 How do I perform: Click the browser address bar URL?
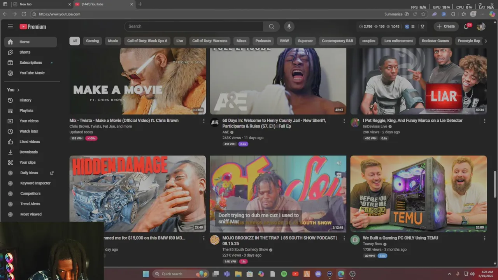pyautogui.click(x=60, y=14)
